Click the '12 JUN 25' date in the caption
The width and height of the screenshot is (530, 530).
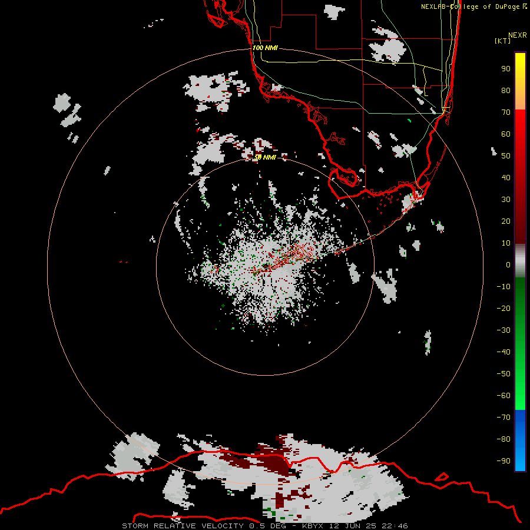pyautogui.click(x=353, y=526)
